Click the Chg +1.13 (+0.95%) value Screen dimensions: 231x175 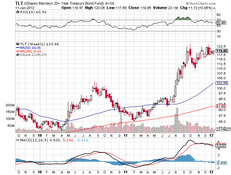pyautogui.click(x=196, y=8)
